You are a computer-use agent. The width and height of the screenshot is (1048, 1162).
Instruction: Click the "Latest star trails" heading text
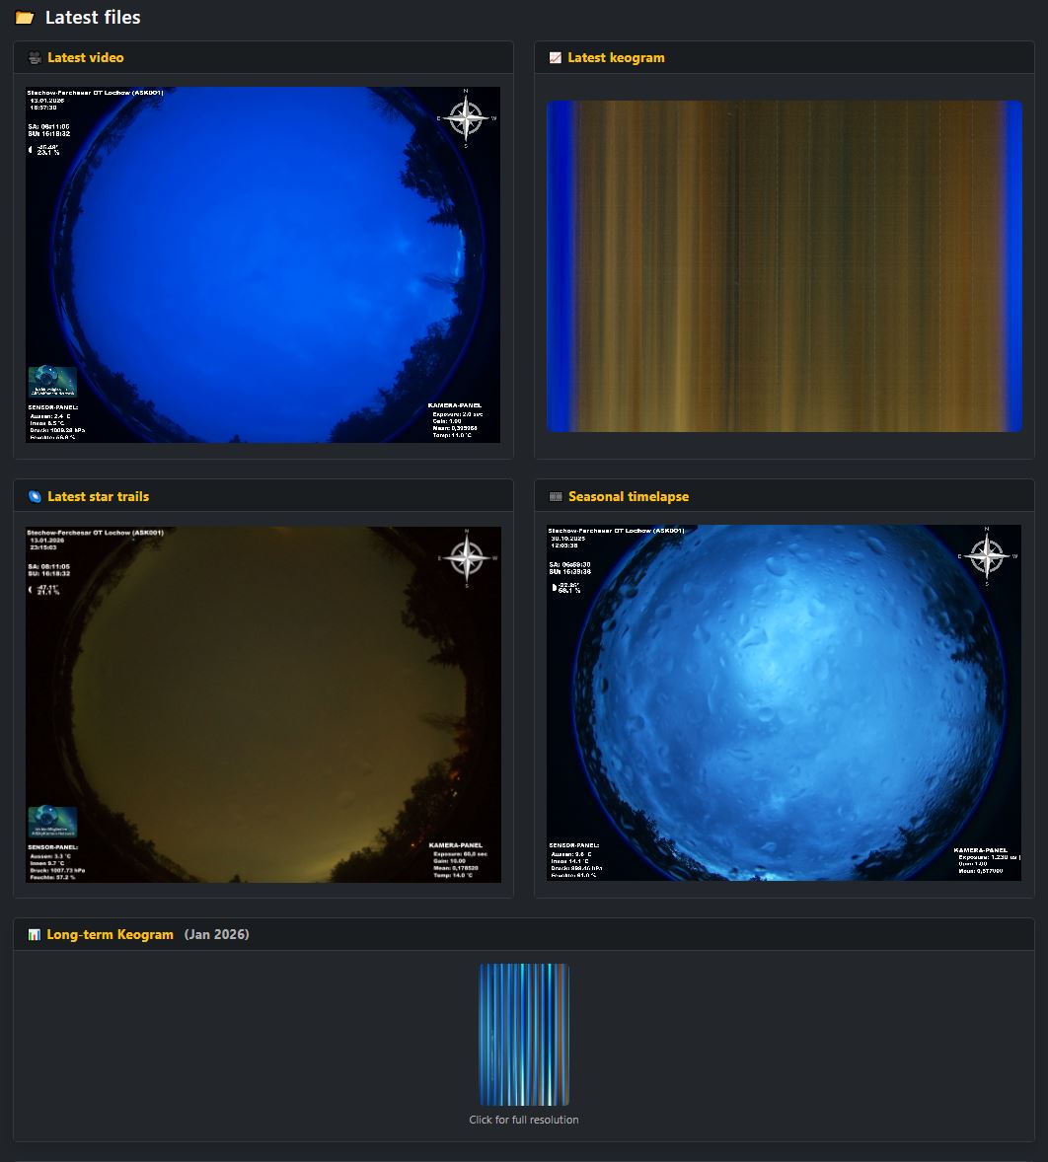[x=99, y=496]
